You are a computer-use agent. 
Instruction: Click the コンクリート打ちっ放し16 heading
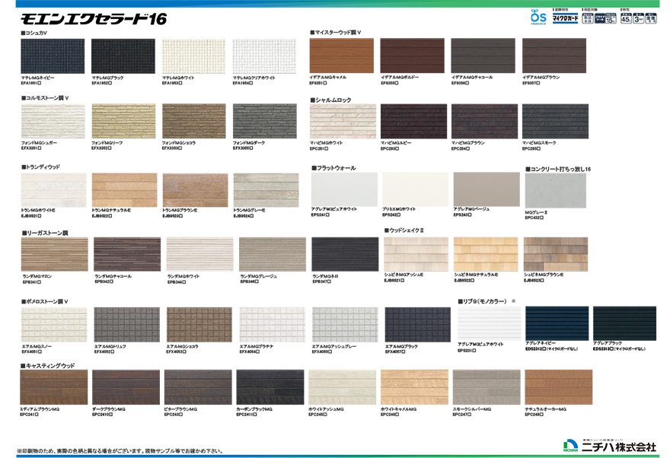(x=558, y=169)
